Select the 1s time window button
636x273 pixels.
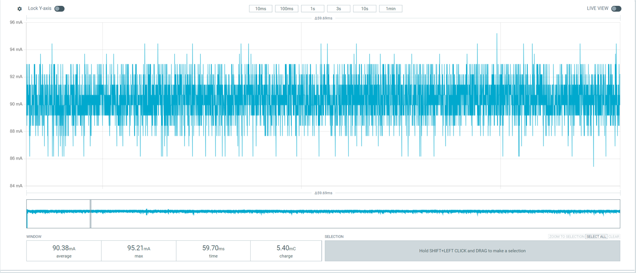(312, 9)
